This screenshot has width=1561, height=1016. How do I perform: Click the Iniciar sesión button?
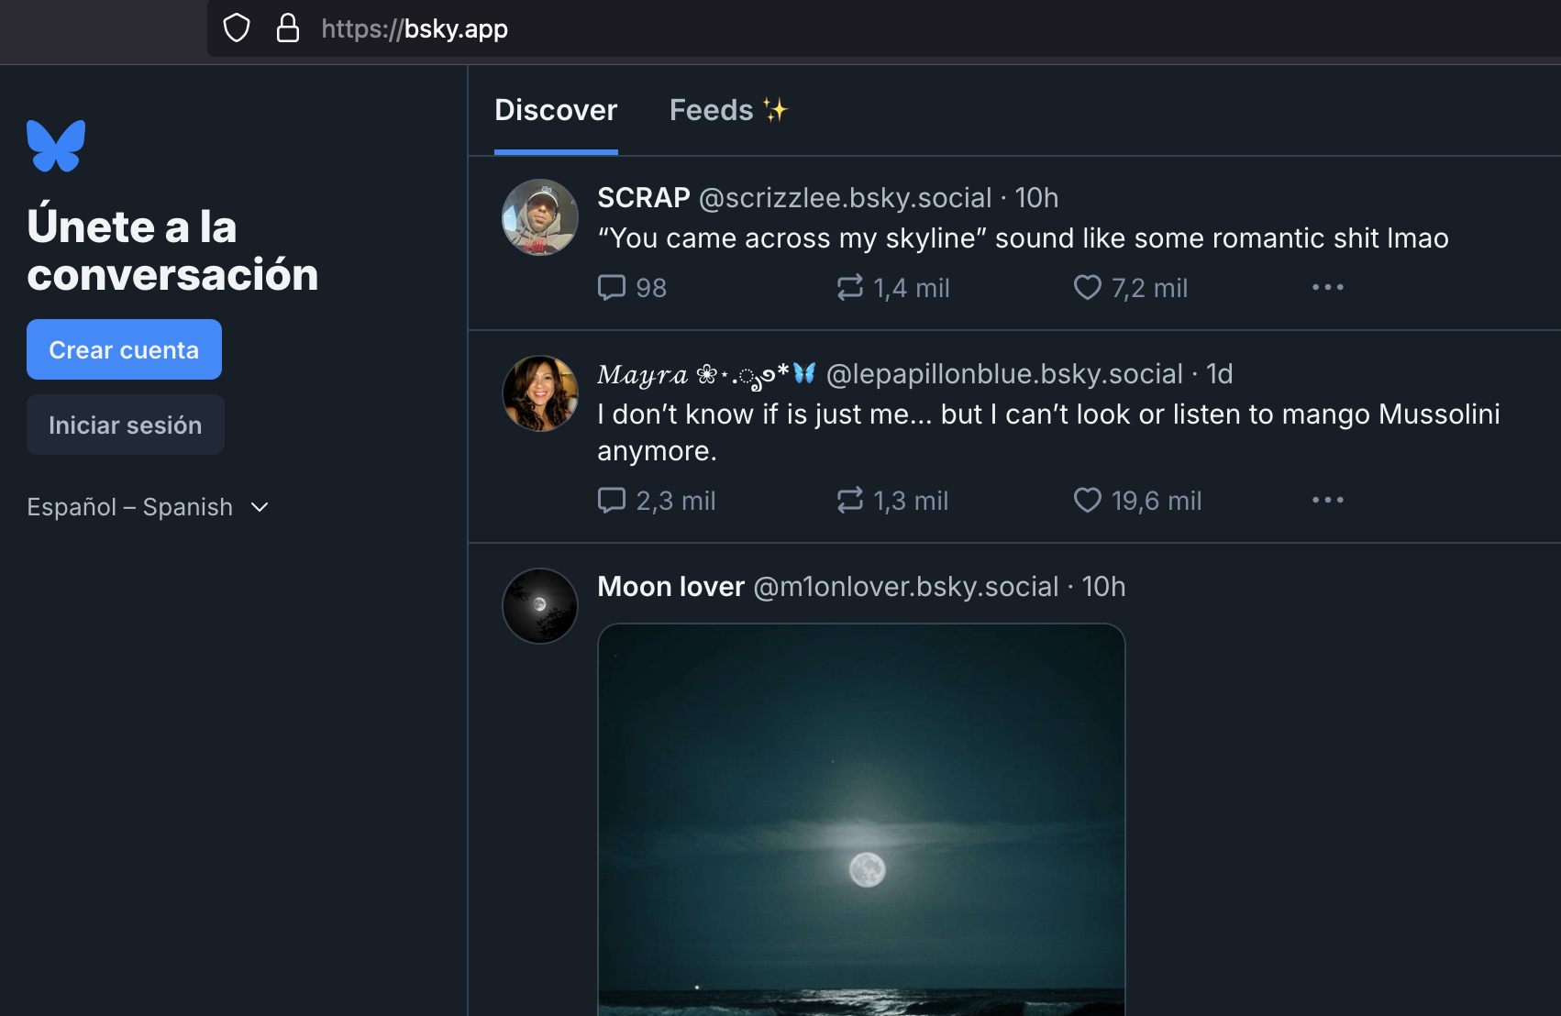[126, 425]
